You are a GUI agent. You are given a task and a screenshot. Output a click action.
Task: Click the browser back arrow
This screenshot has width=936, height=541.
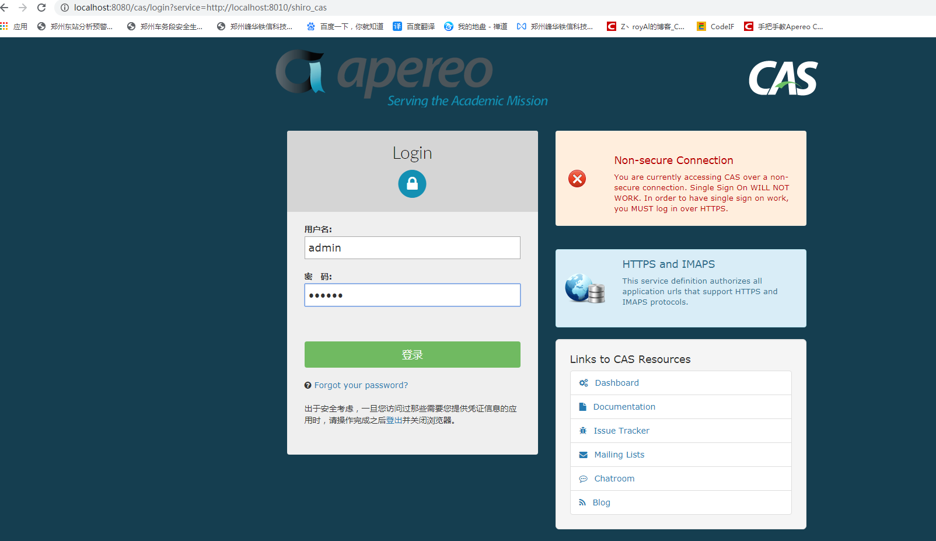pyautogui.click(x=6, y=8)
